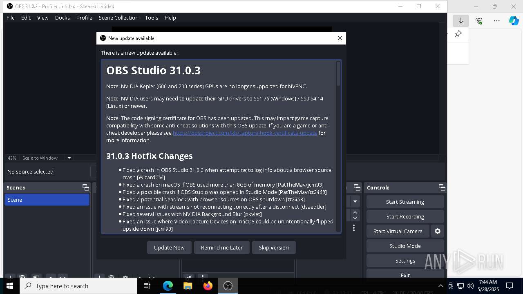Click the taskbar search box
Viewport: 523px width, 294px height.
(x=78, y=286)
